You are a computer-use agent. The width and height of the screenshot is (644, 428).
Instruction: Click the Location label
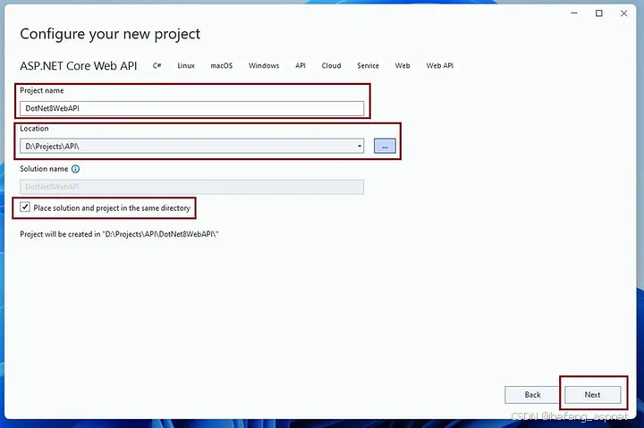pyautogui.click(x=34, y=129)
